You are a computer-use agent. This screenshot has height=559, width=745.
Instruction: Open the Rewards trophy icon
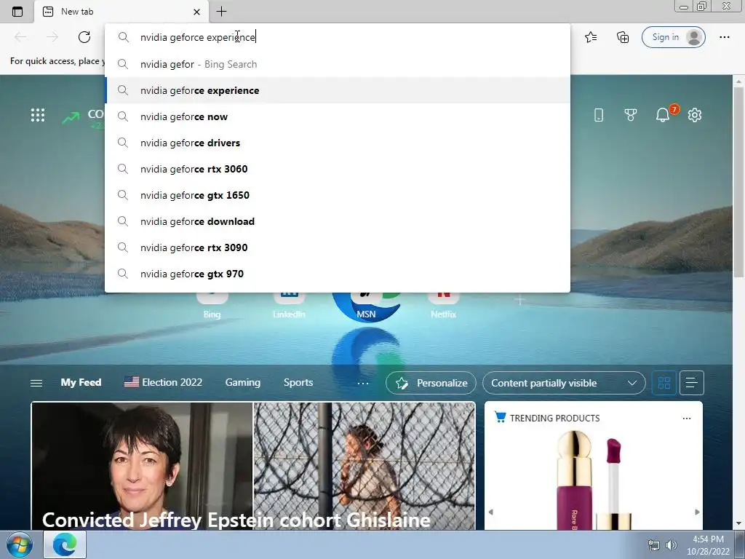click(x=631, y=115)
